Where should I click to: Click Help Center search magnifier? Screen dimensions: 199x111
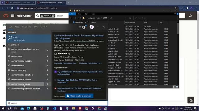pos(38,16)
